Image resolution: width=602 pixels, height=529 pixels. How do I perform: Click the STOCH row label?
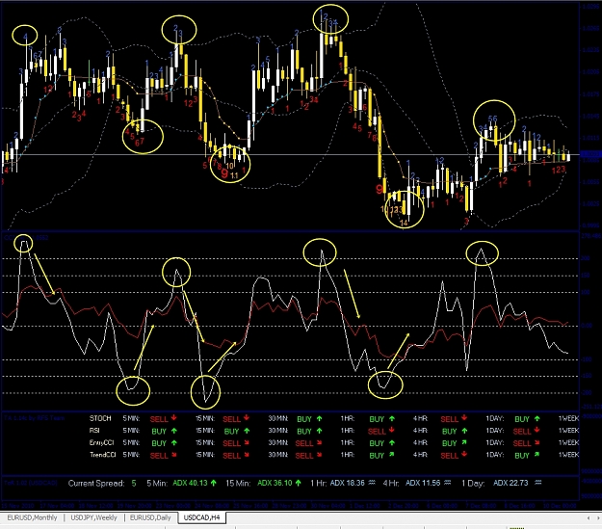click(x=100, y=418)
